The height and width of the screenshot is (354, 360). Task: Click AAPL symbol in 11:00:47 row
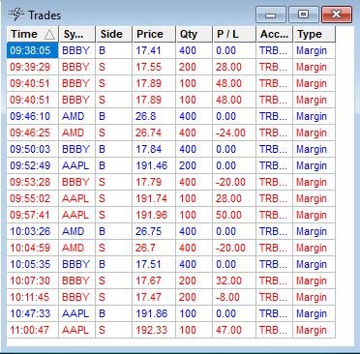[x=77, y=330]
